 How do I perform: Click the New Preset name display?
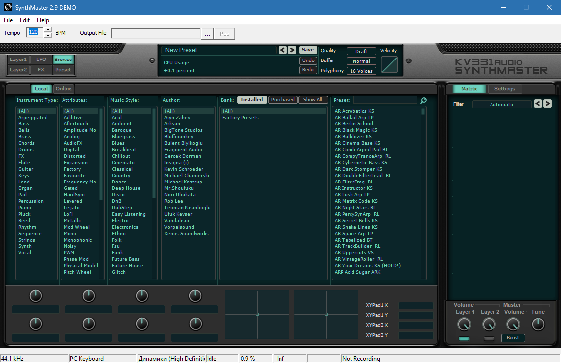[x=219, y=50]
